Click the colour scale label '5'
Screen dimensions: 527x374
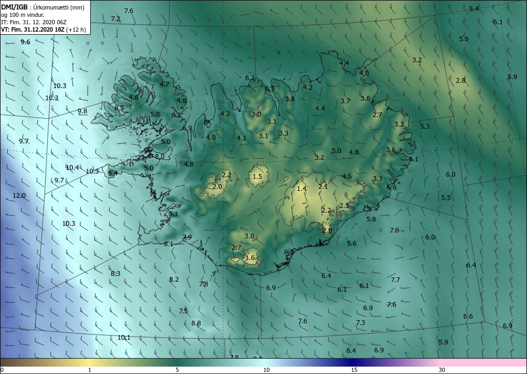pos(177,370)
